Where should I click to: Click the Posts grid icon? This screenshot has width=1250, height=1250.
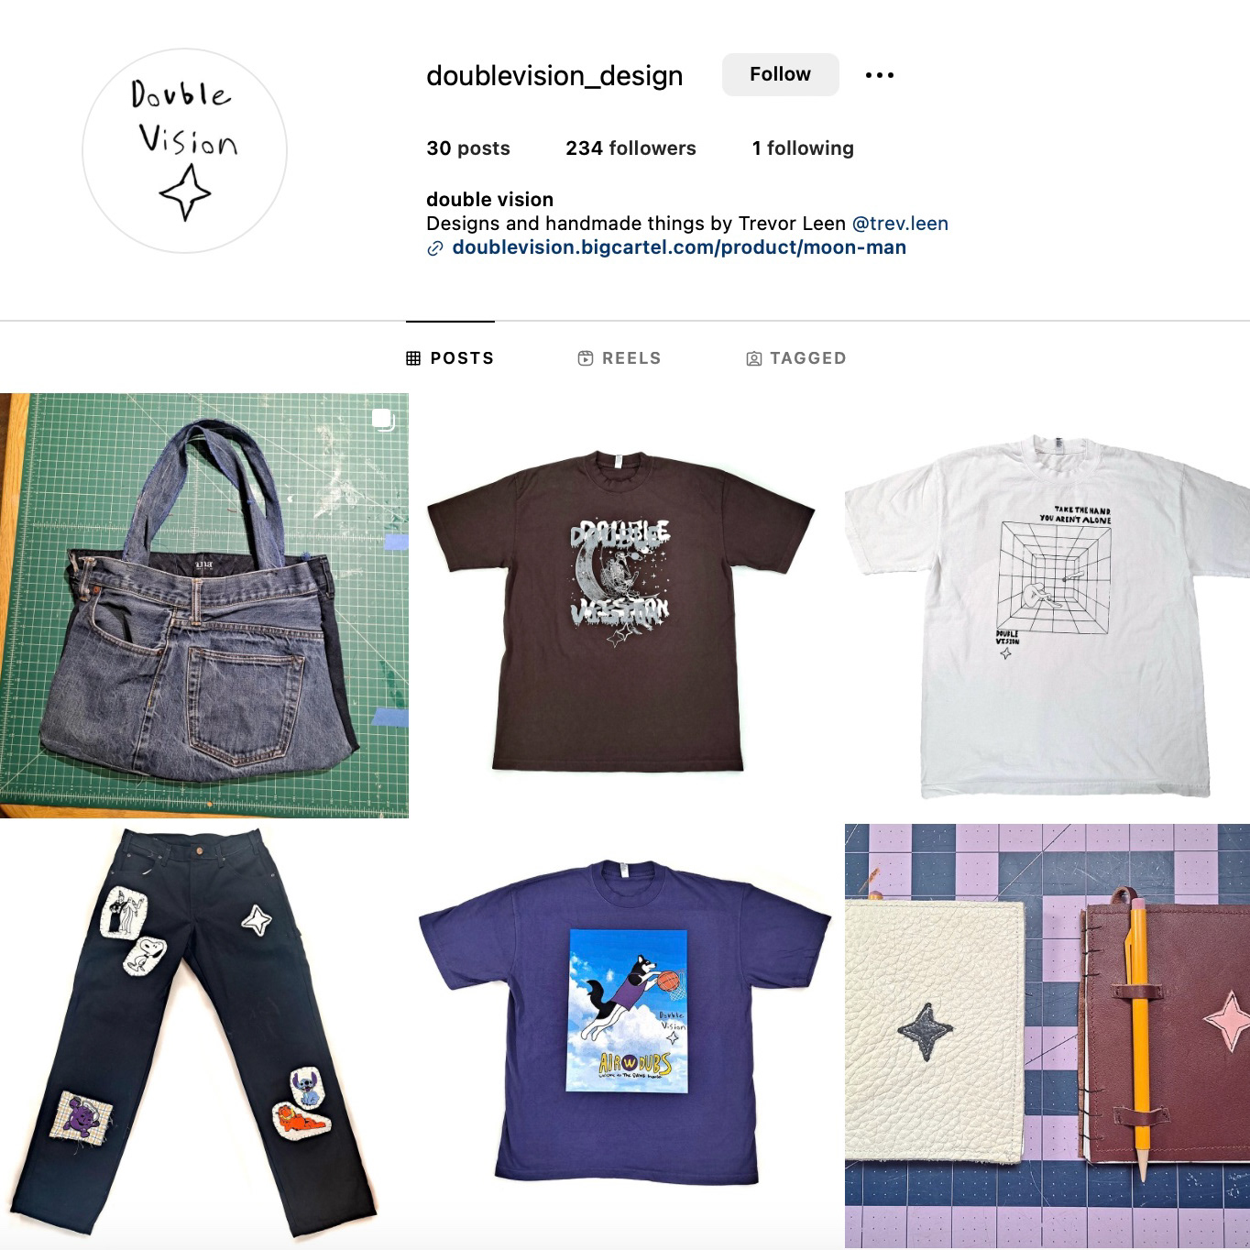[x=413, y=358]
